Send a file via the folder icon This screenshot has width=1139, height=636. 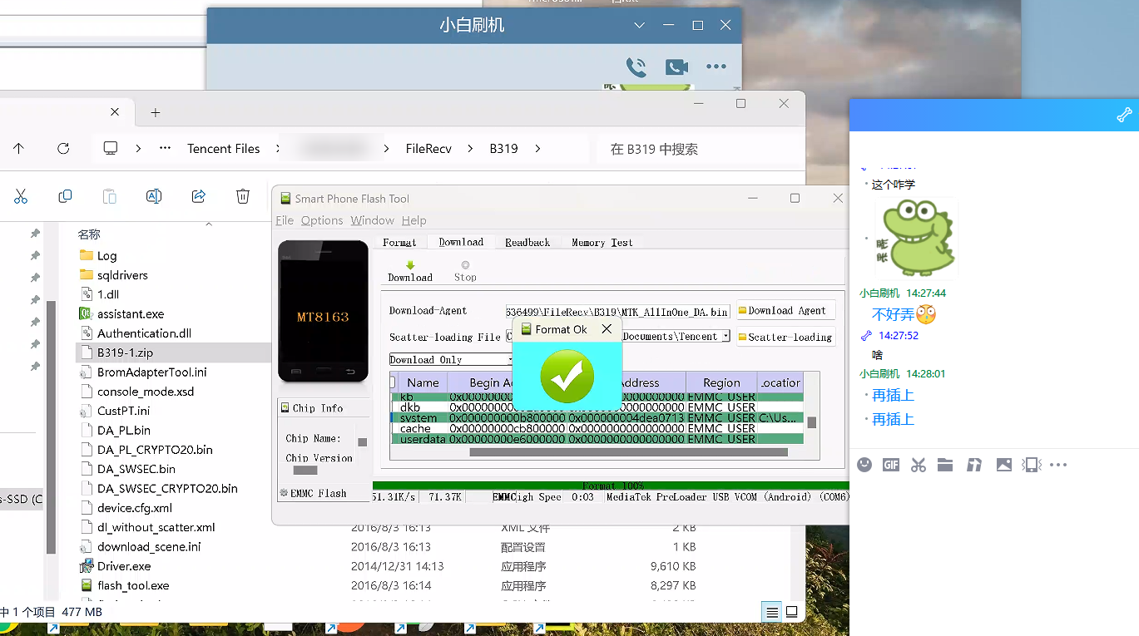tap(945, 465)
